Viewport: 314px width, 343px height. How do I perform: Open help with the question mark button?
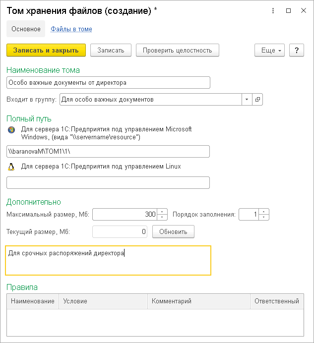(297, 51)
